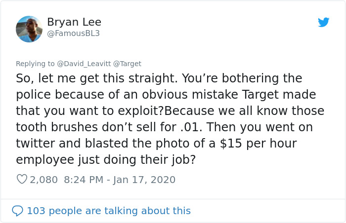Open the @Target mention link
The image size is (346, 223).
click(127, 64)
